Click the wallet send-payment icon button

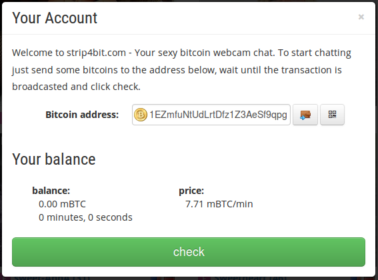[305, 115]
